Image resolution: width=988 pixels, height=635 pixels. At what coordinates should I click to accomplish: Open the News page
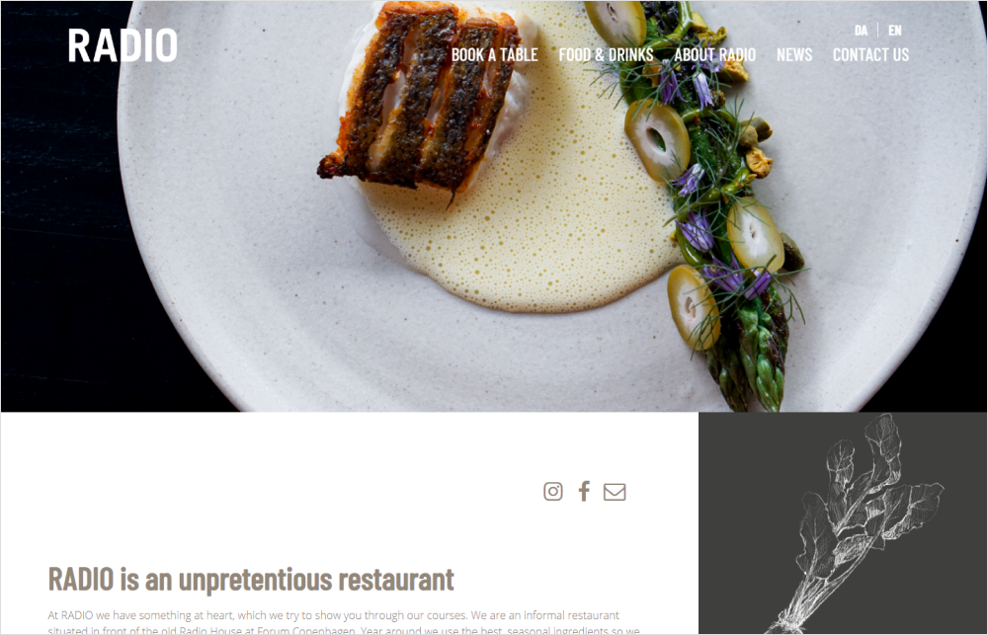[x=794, y=54]
